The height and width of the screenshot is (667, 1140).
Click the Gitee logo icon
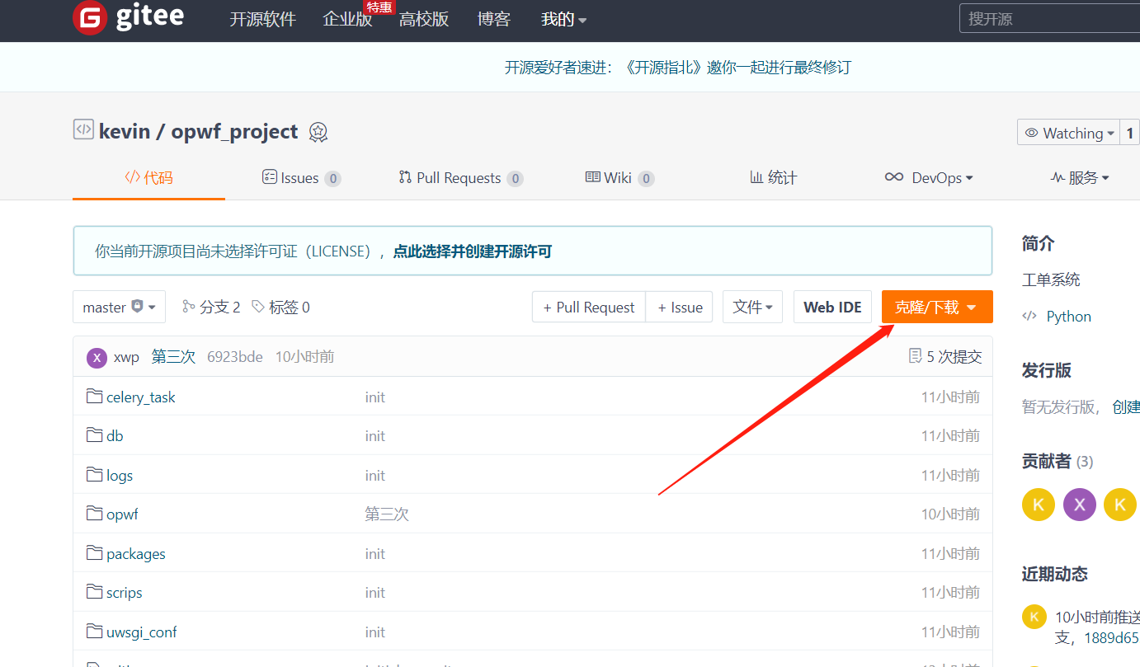(90, 18)
